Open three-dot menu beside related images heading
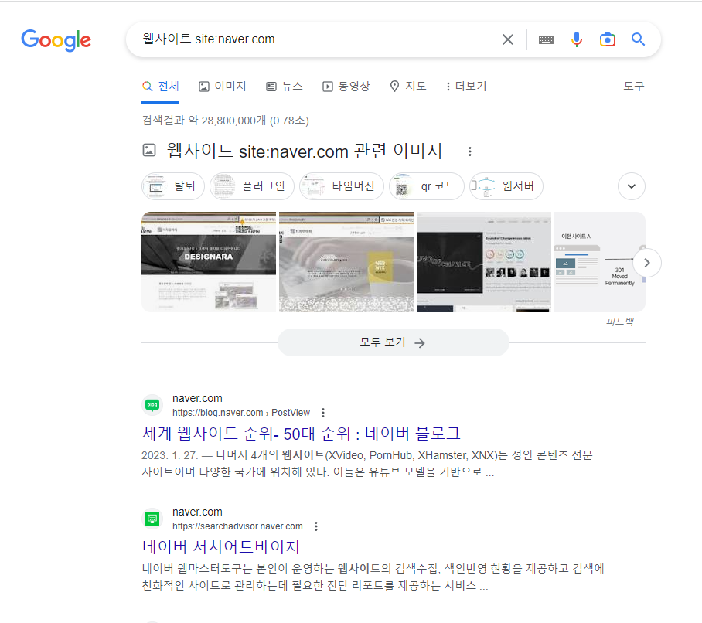 tap(469, 151)
